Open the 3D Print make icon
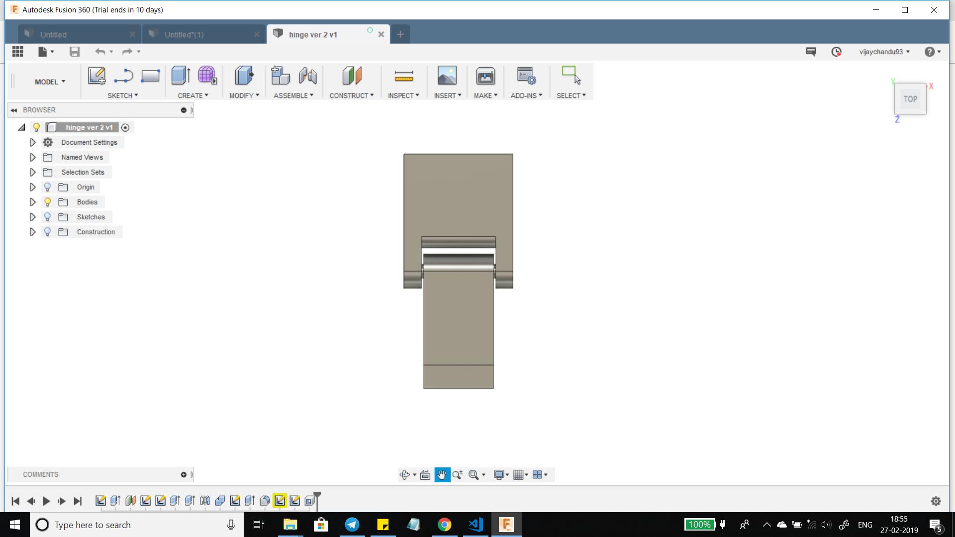 485,76
